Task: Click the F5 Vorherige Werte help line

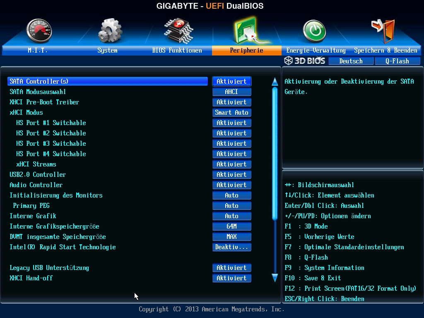Action: coord(319,236)
